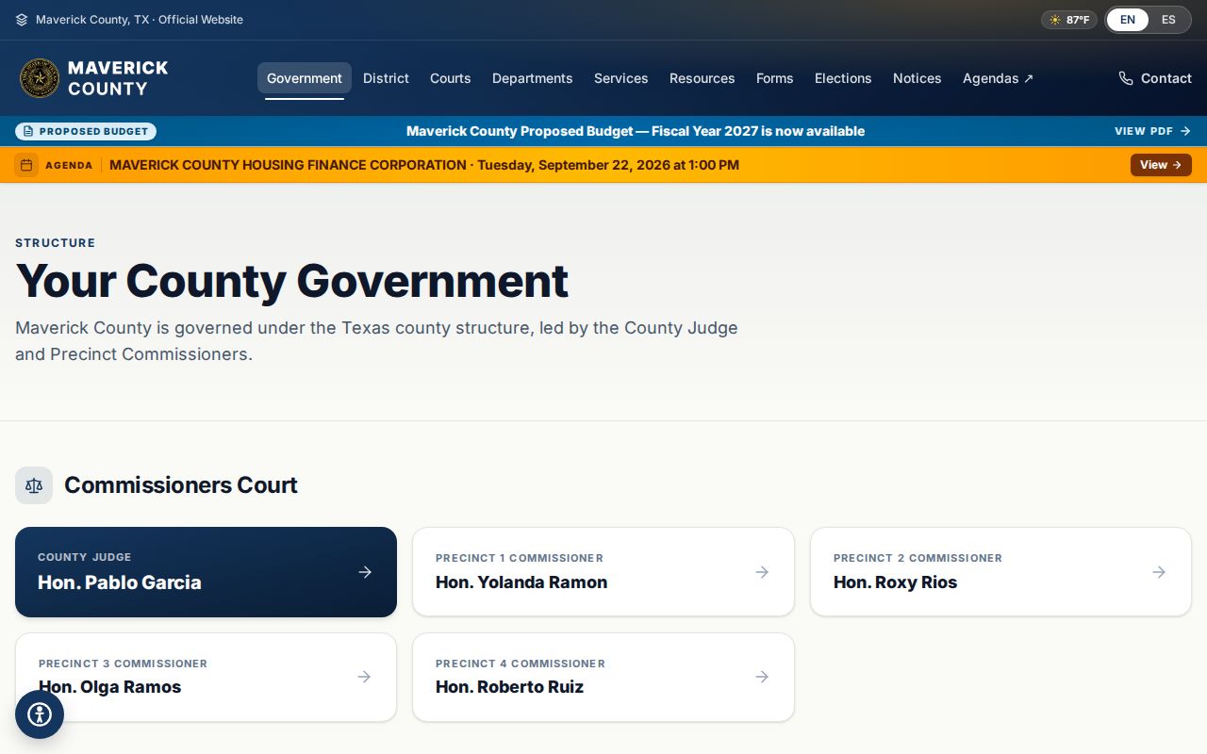Screen dimensions: 1207x754
Task: Open the Courts menu
Action: coord(451,78)
